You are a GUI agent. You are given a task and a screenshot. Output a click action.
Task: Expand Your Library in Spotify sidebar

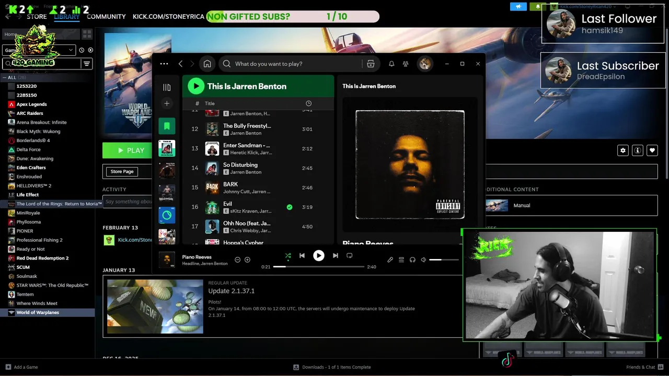pos(167,87)
